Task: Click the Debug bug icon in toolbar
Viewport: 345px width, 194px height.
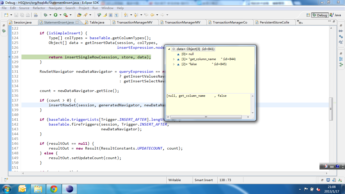Action: (45, 15)
